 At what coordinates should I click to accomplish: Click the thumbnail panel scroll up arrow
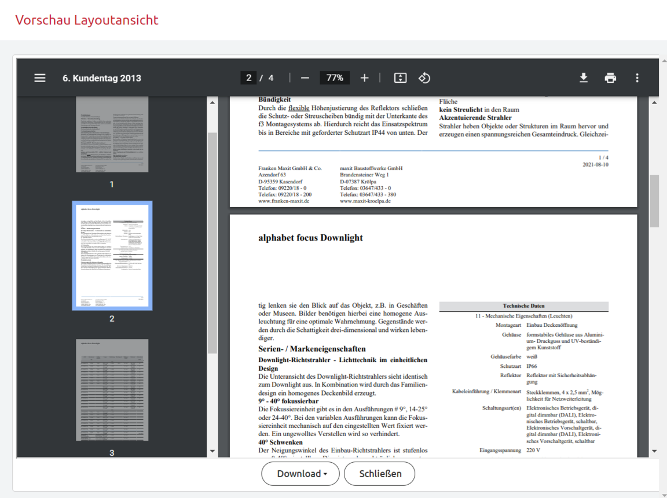[212, 102]
